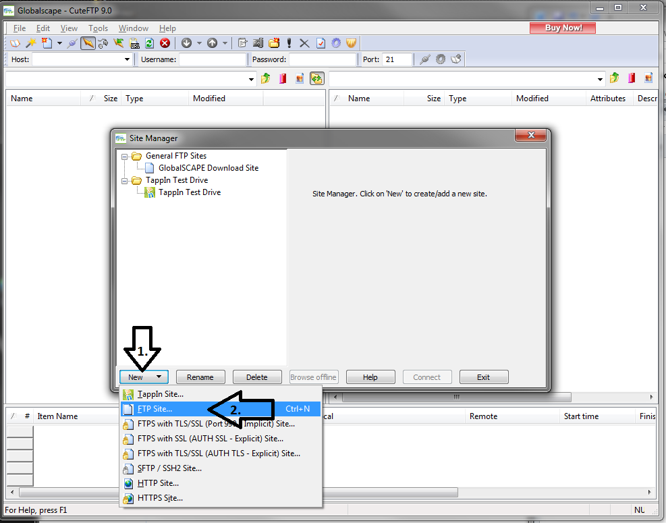Click the Upload up-arrow icon
The height and width of the screenshot is (523, 666).
coord(213,43)
